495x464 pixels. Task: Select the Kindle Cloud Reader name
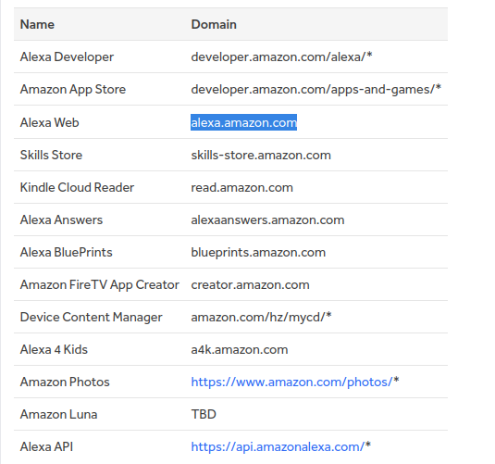(77, 187)
